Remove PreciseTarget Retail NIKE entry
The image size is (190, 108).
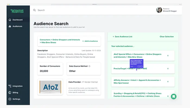point(168,68)
